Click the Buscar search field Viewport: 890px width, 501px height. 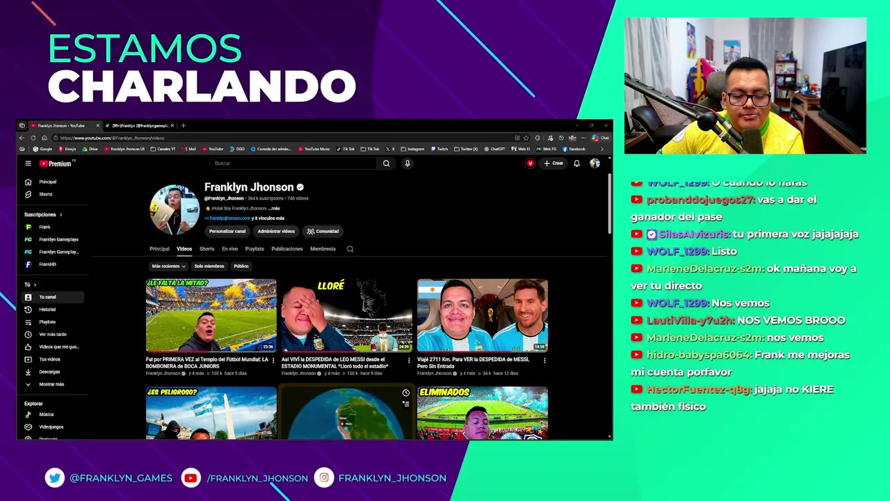click(294, 164)
